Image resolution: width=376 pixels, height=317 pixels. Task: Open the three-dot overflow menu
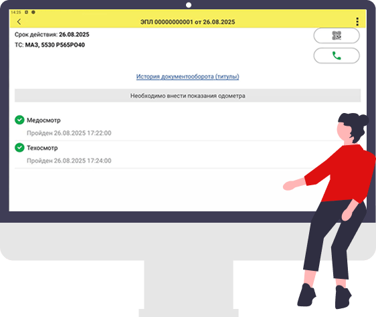click(x=357, y=22)
